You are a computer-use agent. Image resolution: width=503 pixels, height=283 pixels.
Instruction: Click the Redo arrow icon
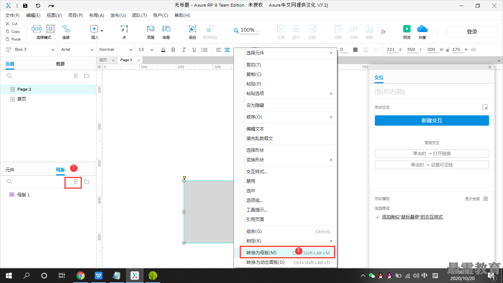pos(51,6)
